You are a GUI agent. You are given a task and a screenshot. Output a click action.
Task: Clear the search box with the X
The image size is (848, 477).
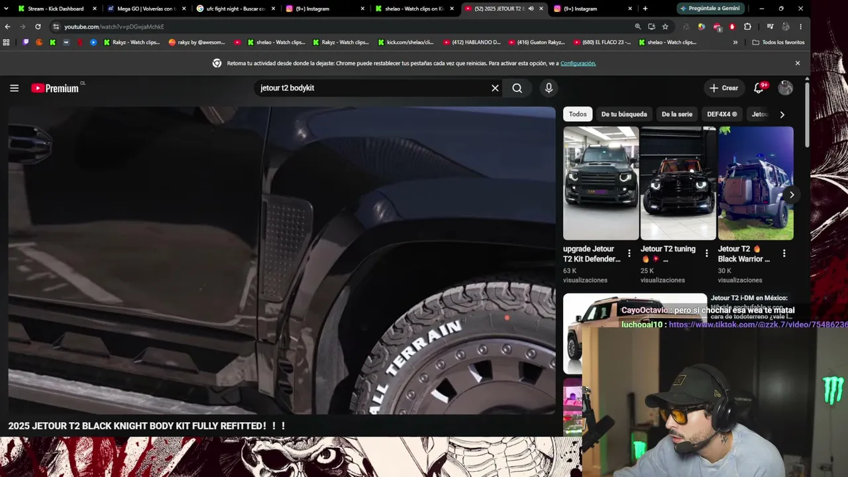495,88
